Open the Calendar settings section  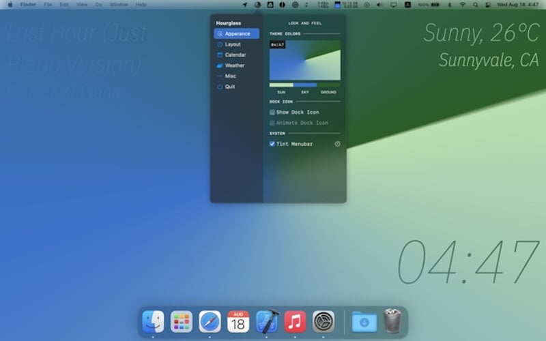(x=236, y=55)
